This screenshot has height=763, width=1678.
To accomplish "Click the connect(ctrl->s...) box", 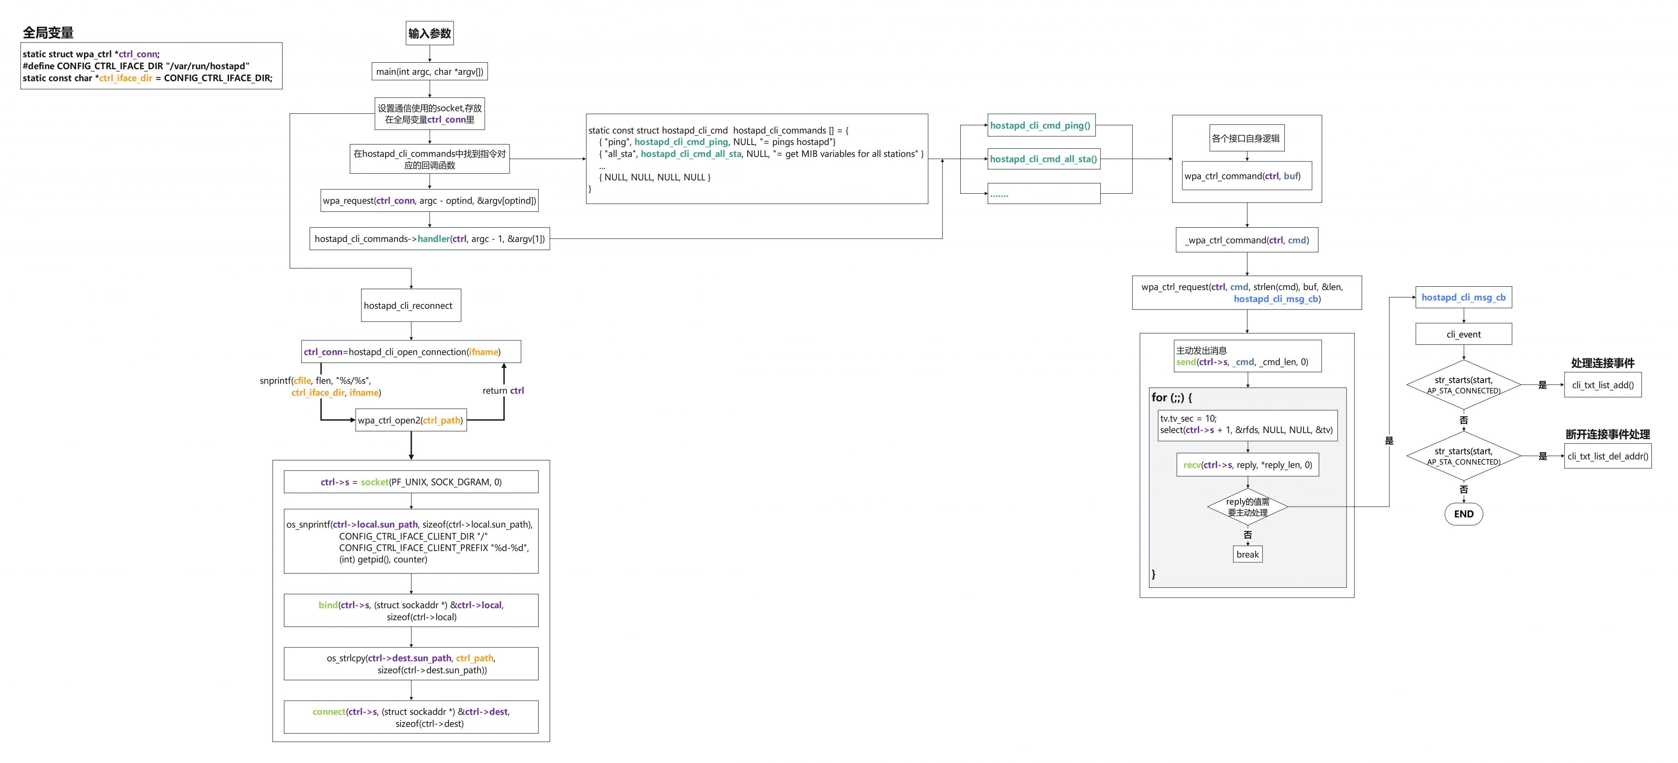I will [x=411, y=718].
